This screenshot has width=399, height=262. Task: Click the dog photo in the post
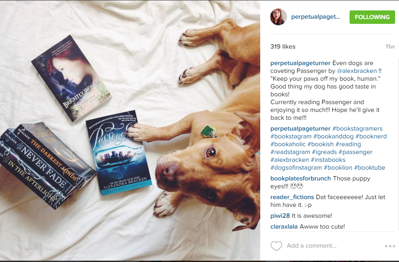[130, 131]
